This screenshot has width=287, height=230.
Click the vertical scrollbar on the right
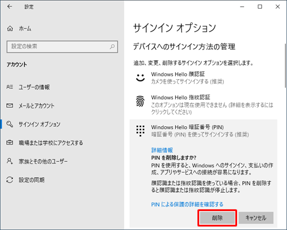click(286, 65)
